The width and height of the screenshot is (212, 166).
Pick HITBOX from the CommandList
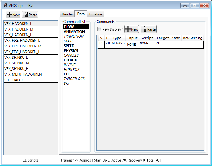pos(70,60)
